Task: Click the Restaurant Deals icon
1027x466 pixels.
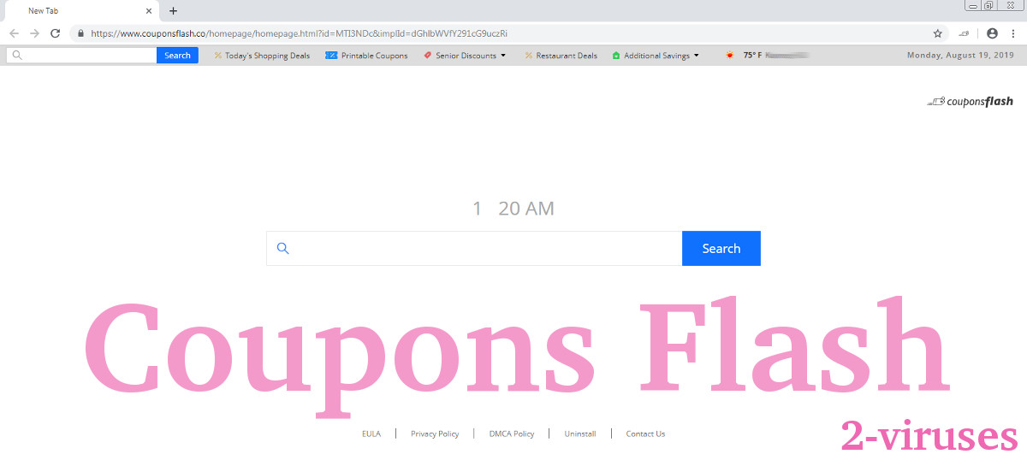Action: coord(529,56)
